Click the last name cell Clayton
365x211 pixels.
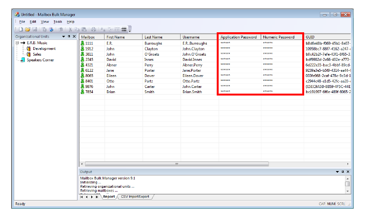coord(151,49)
